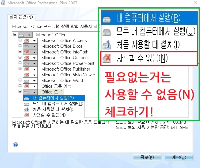Click the Office setup icon in title bar

tap(3, 3)
